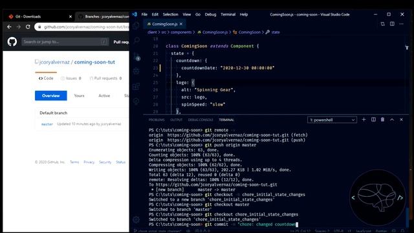Open the Explorer view in VS Code
This screenshot has width=414, height=233.
136,26
